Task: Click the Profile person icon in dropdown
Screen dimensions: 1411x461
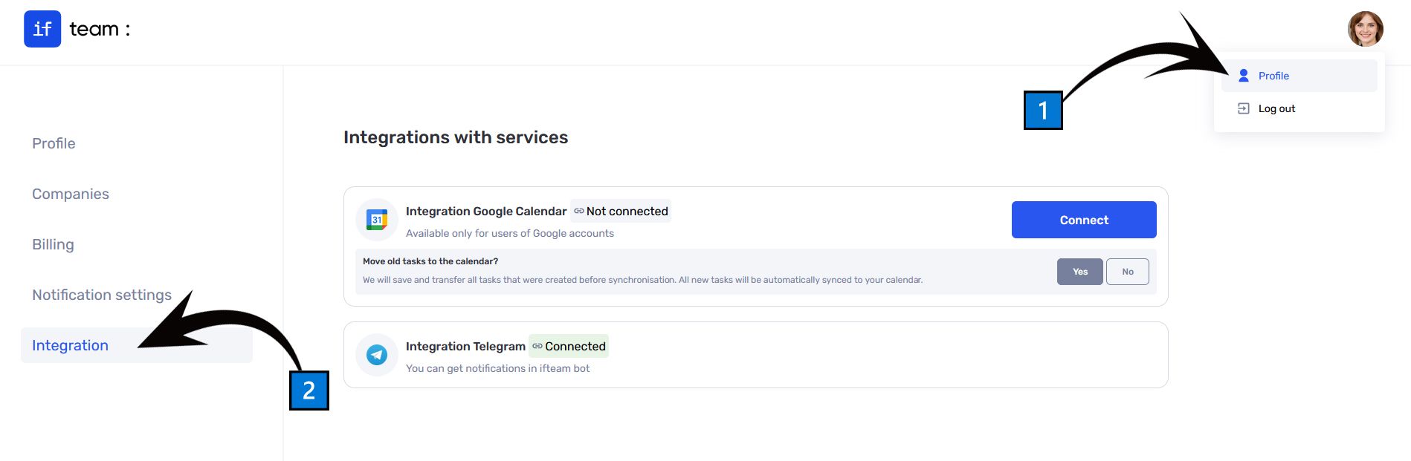Action: tap(1243, 76)
